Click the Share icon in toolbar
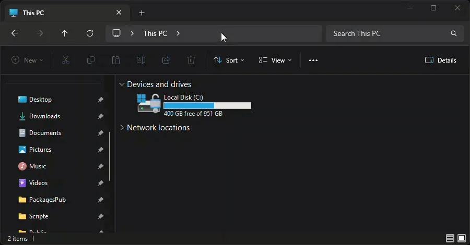The width and height of the screenshot is (470, 245). click(166, 60)
